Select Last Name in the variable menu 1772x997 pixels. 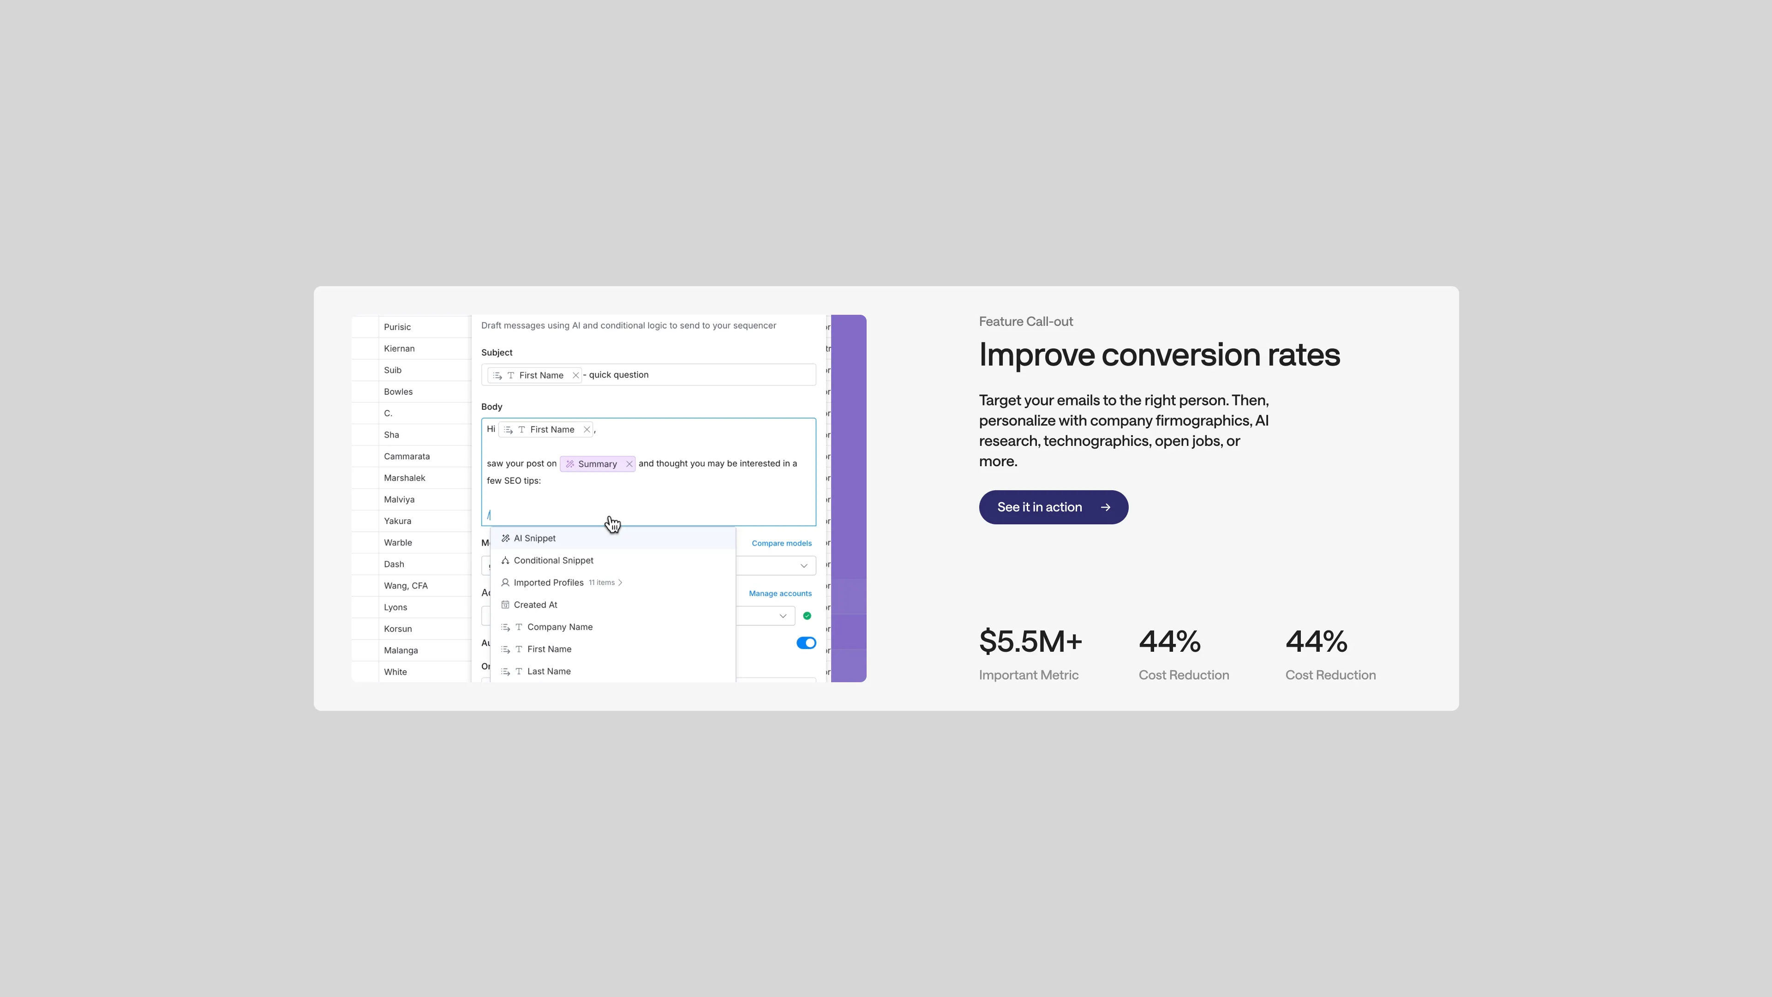(x=548, y=671)
